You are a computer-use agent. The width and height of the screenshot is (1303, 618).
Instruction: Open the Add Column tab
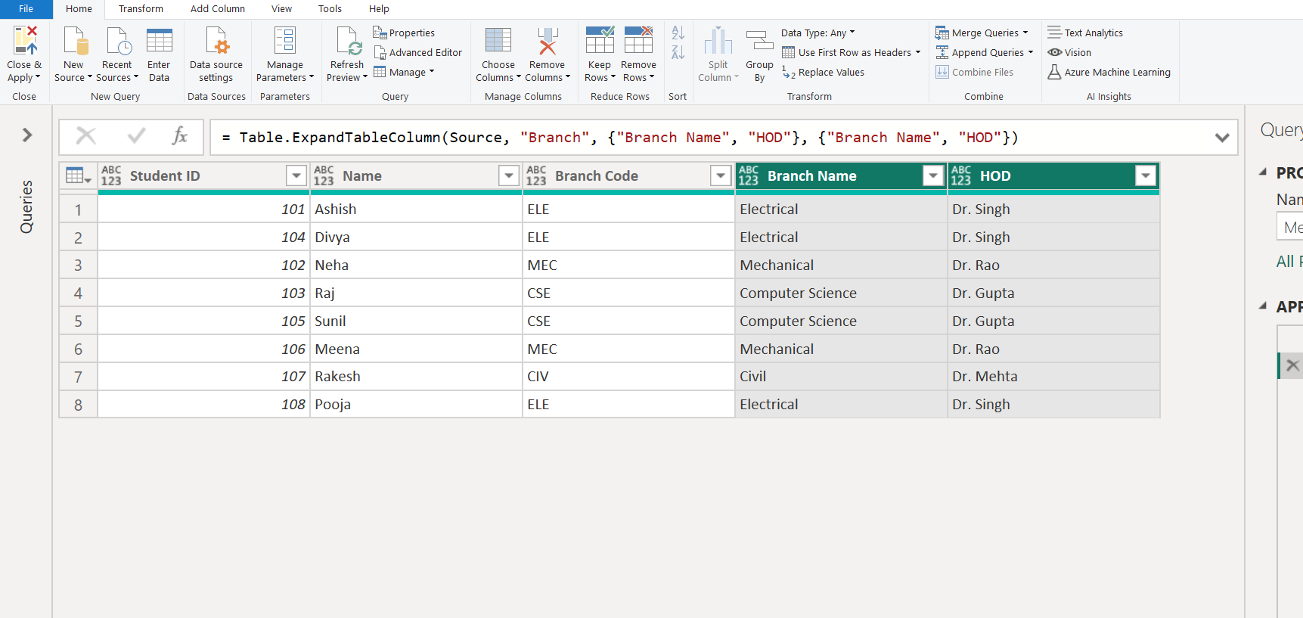pyautogui.click(x=217, y=9)
